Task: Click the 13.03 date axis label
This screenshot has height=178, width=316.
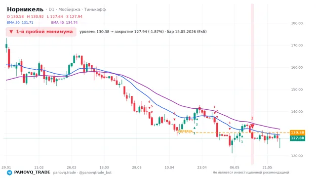Action: pos(104,168)
